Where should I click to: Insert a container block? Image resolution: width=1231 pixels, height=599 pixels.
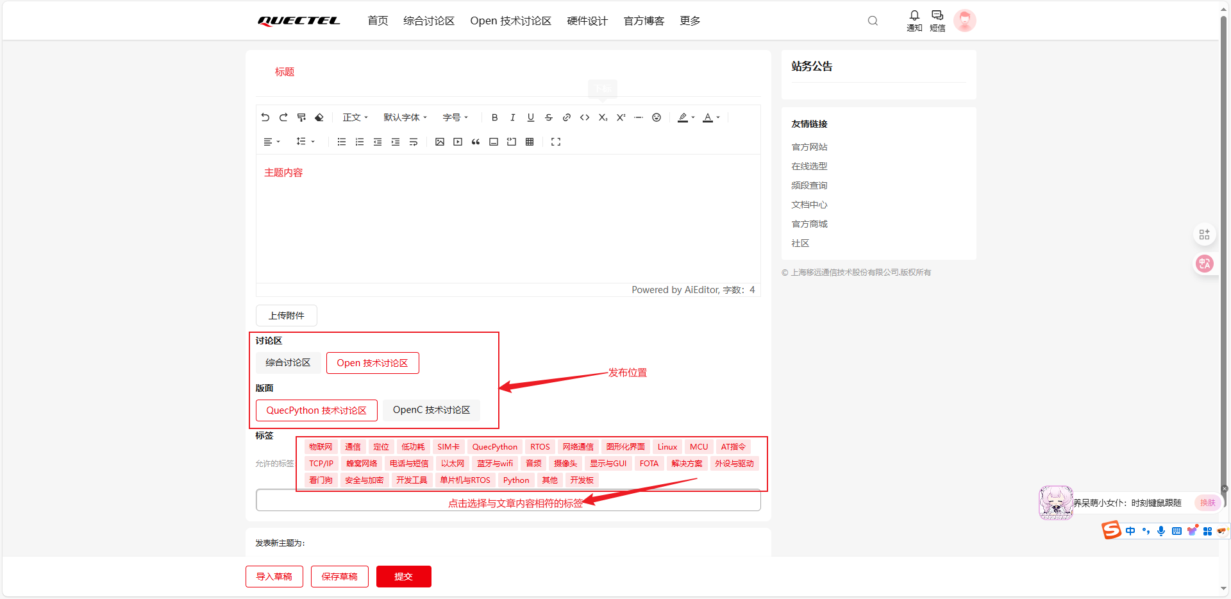[x=494, y=142]
